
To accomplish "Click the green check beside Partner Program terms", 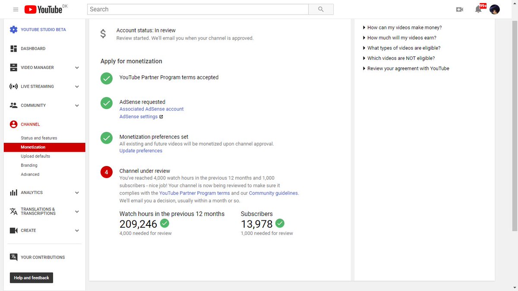I will [x=107, y=78].
